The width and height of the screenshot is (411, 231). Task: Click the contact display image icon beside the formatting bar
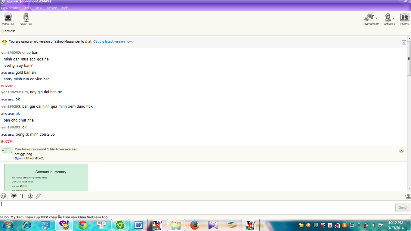(408, 196)
